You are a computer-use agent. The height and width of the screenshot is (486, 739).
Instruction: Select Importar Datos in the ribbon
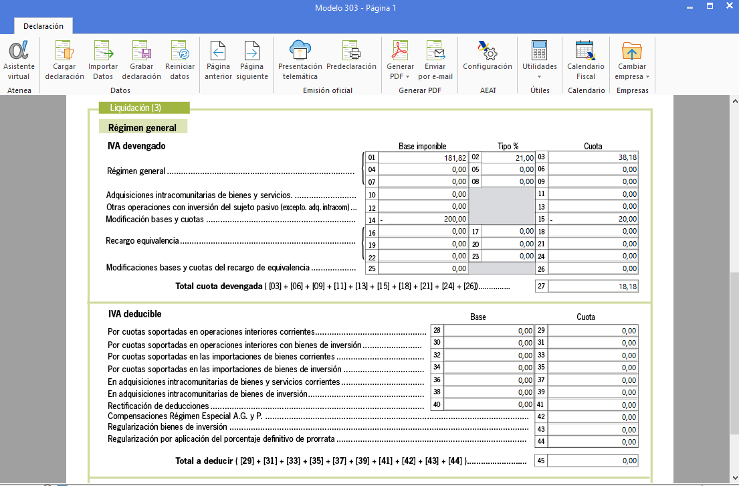click(x=103, y=60)
